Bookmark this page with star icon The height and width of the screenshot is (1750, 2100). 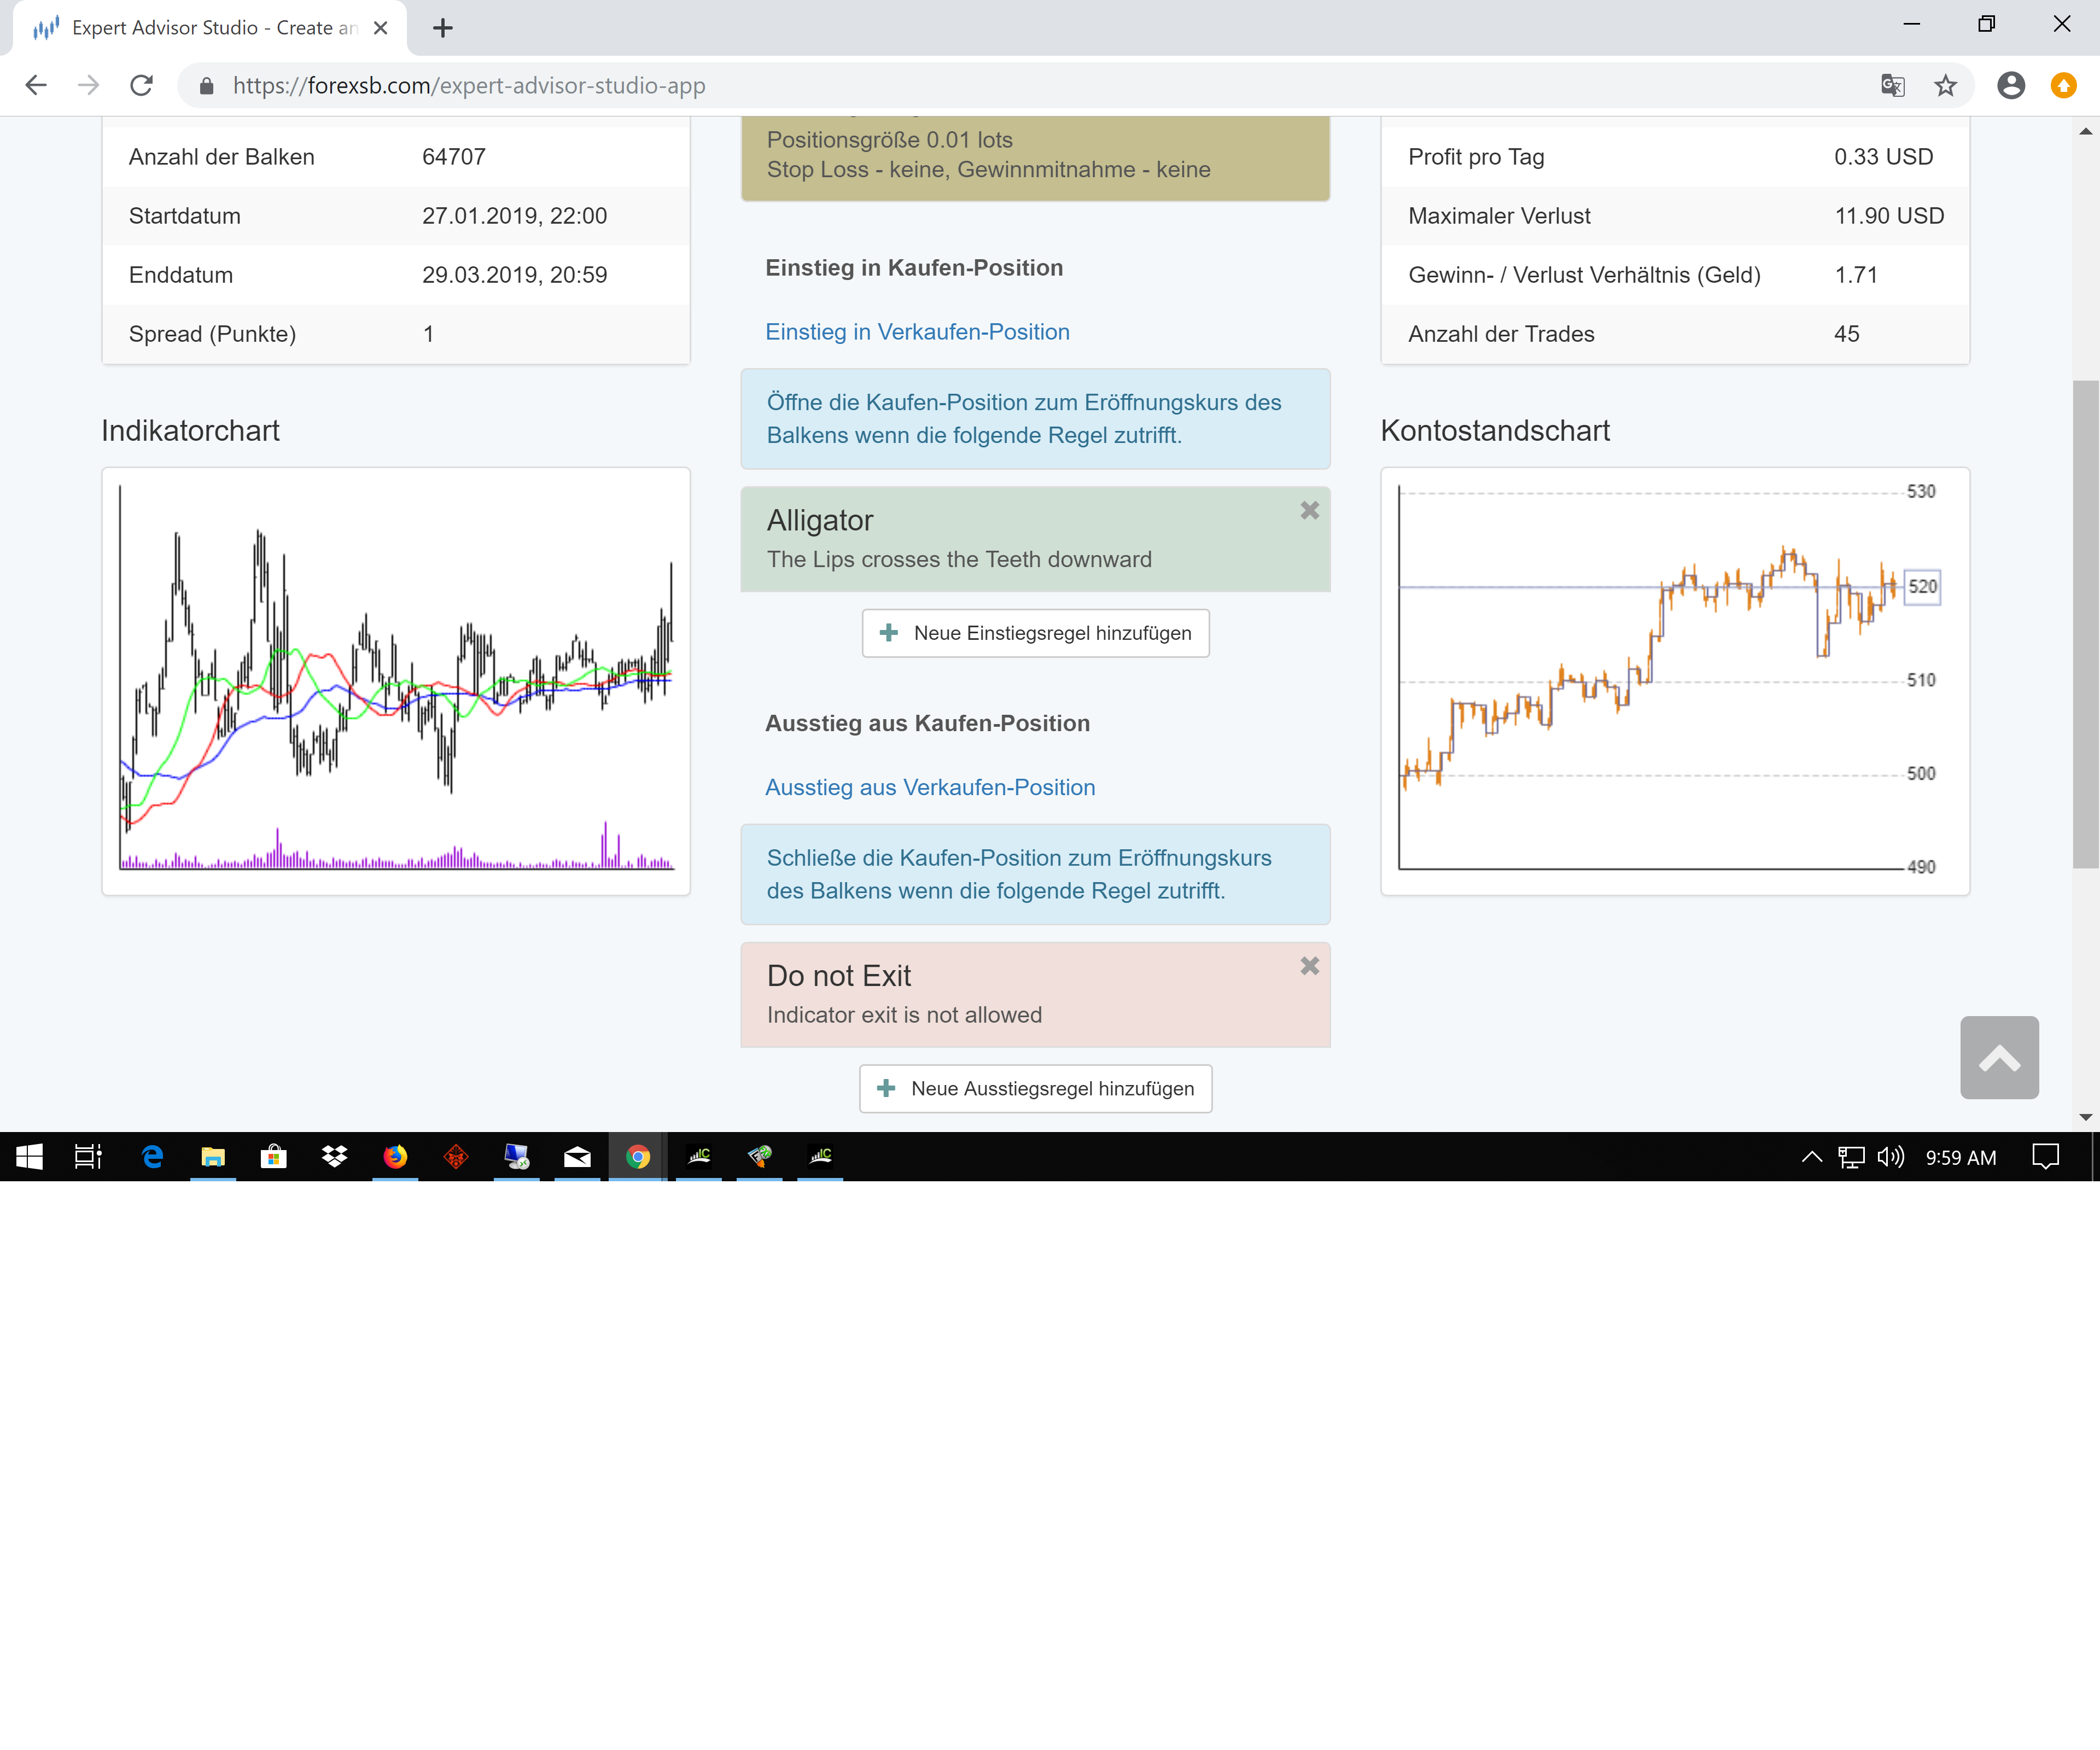pos(1945,86)
